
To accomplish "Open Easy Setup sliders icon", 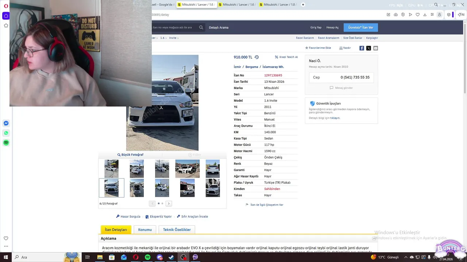I will point(432,15).
